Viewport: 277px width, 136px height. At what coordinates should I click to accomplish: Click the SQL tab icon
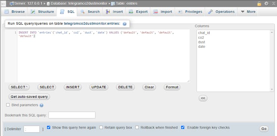pyautogui.click(x=62, y=12)
